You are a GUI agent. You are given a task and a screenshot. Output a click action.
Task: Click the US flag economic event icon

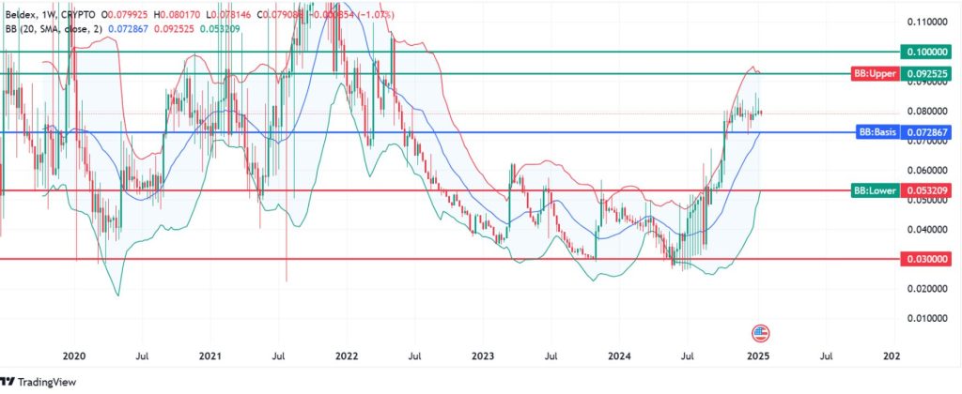(x=762, y=333)
